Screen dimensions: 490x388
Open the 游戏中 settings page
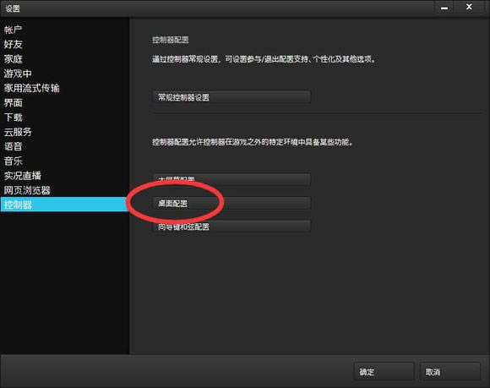pyautogui.click(x=18, y=74)
